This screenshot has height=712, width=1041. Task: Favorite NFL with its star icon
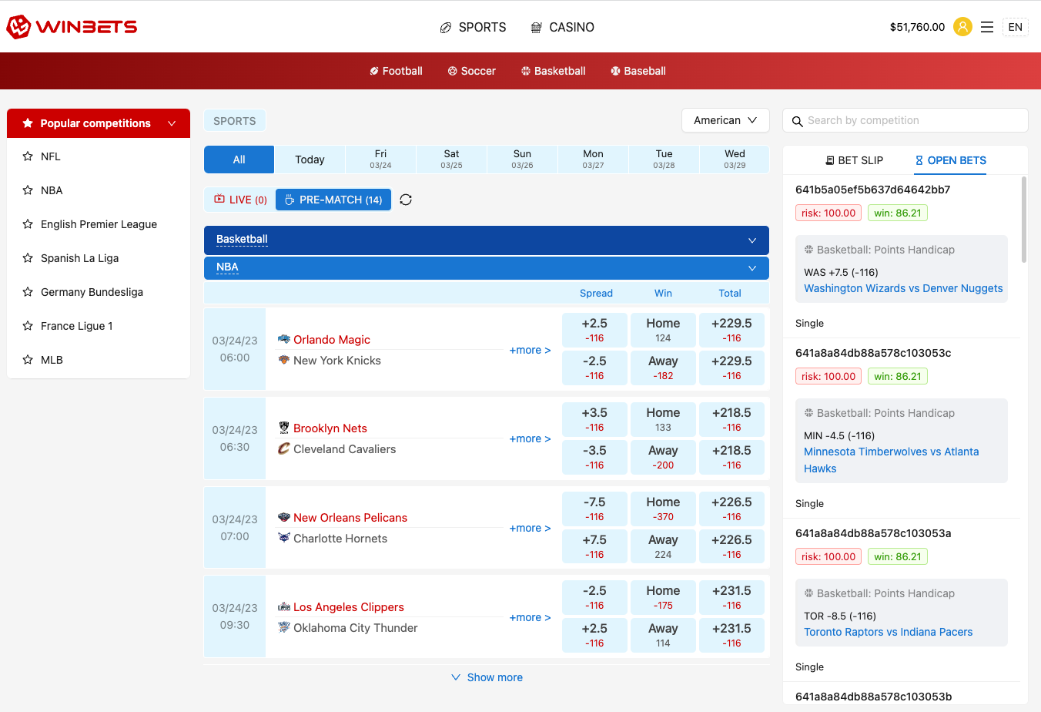point(28,156)
